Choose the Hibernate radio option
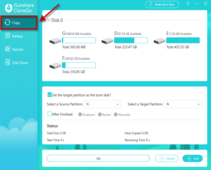Viewport: 211px width, 170px height. click(x=116, y=114)
